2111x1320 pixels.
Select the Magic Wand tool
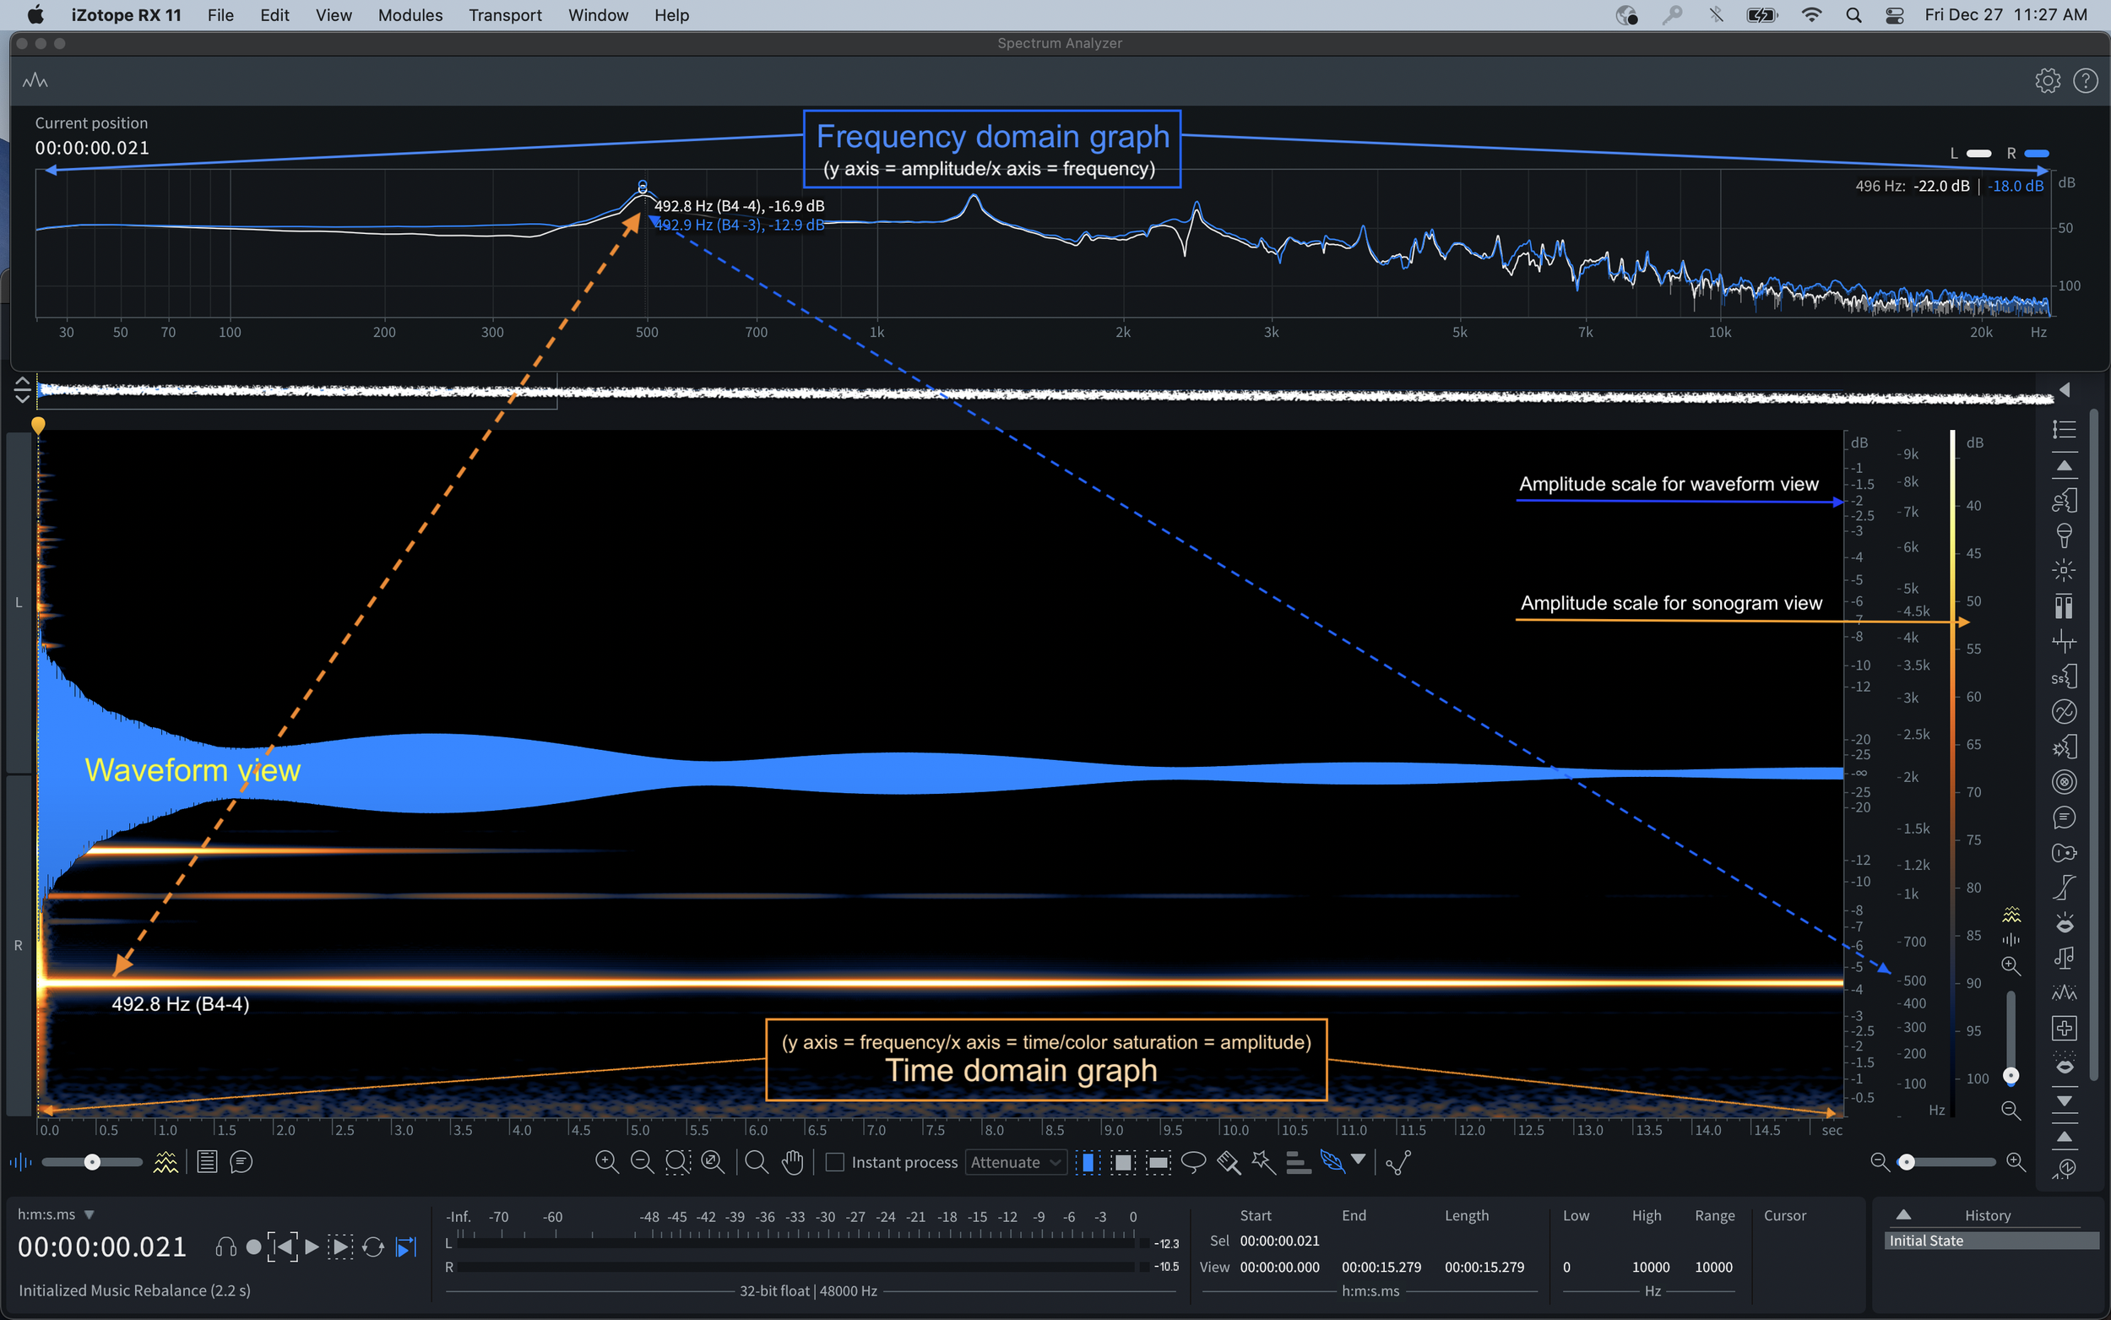coord(1262,1162)
